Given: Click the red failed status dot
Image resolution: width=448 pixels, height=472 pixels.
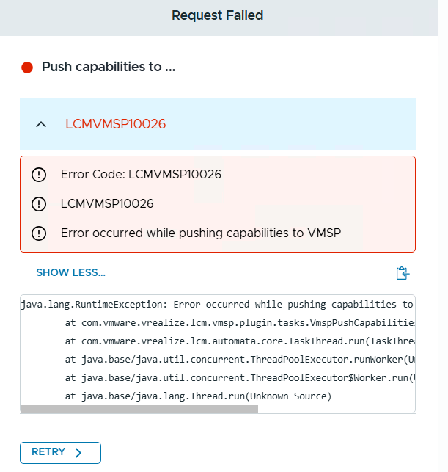Looking at the screenshot, I should pyautogui.click(x=27, y=68).
